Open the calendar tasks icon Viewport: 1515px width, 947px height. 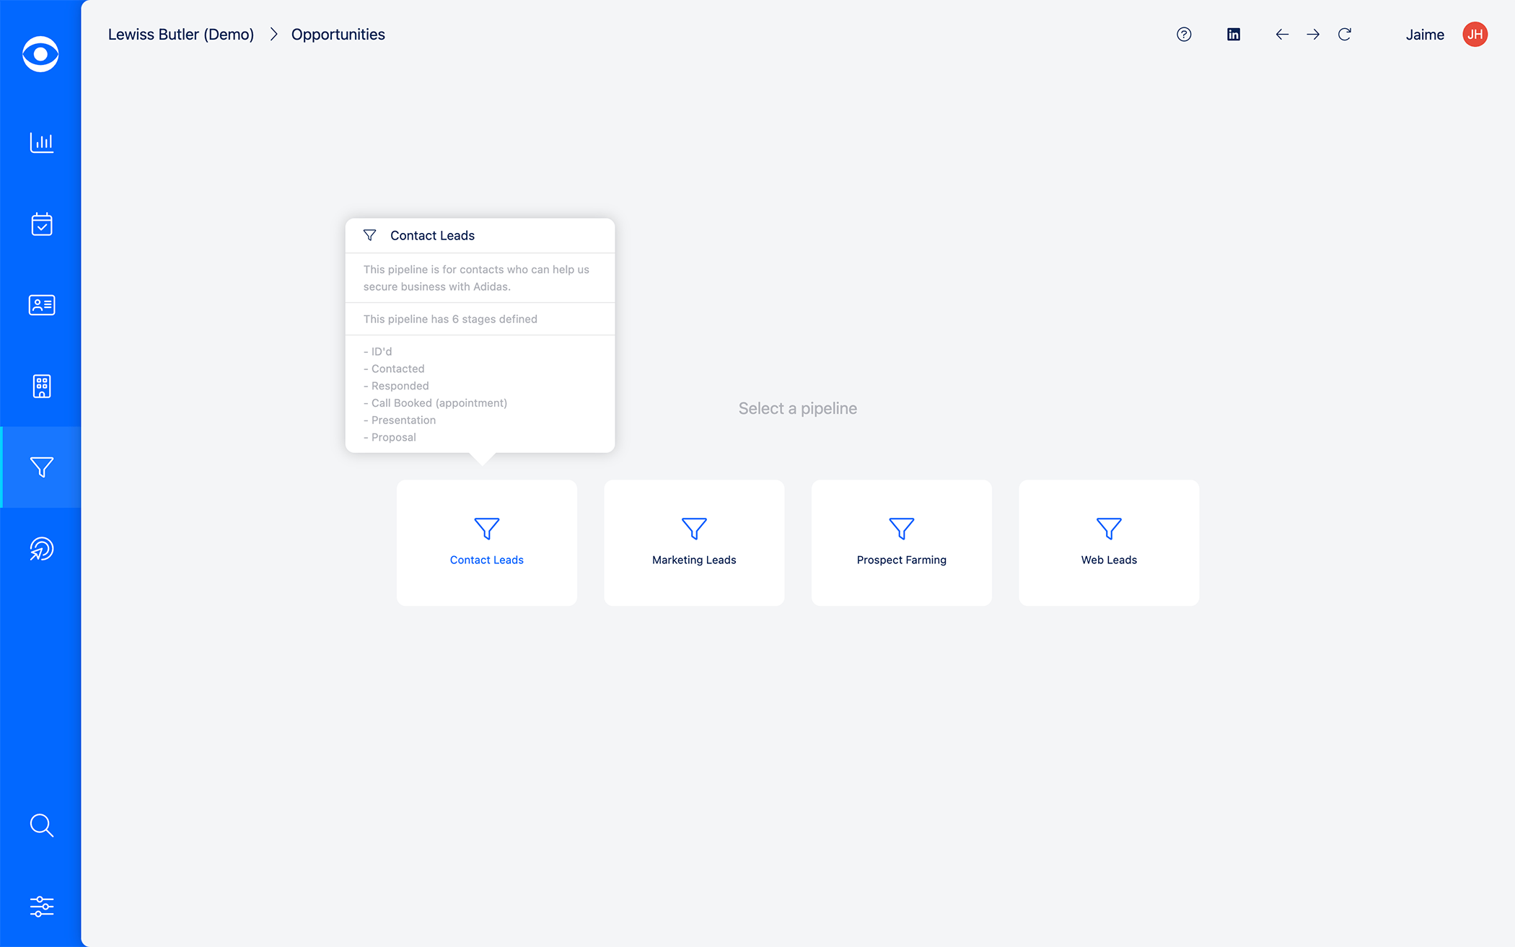(x=41, y=224)
